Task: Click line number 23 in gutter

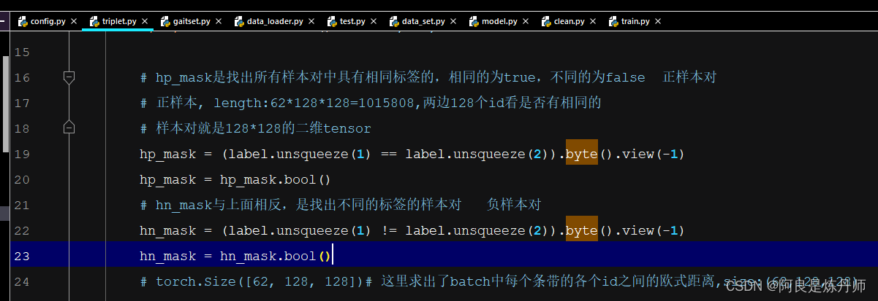Action: (22, 256)
